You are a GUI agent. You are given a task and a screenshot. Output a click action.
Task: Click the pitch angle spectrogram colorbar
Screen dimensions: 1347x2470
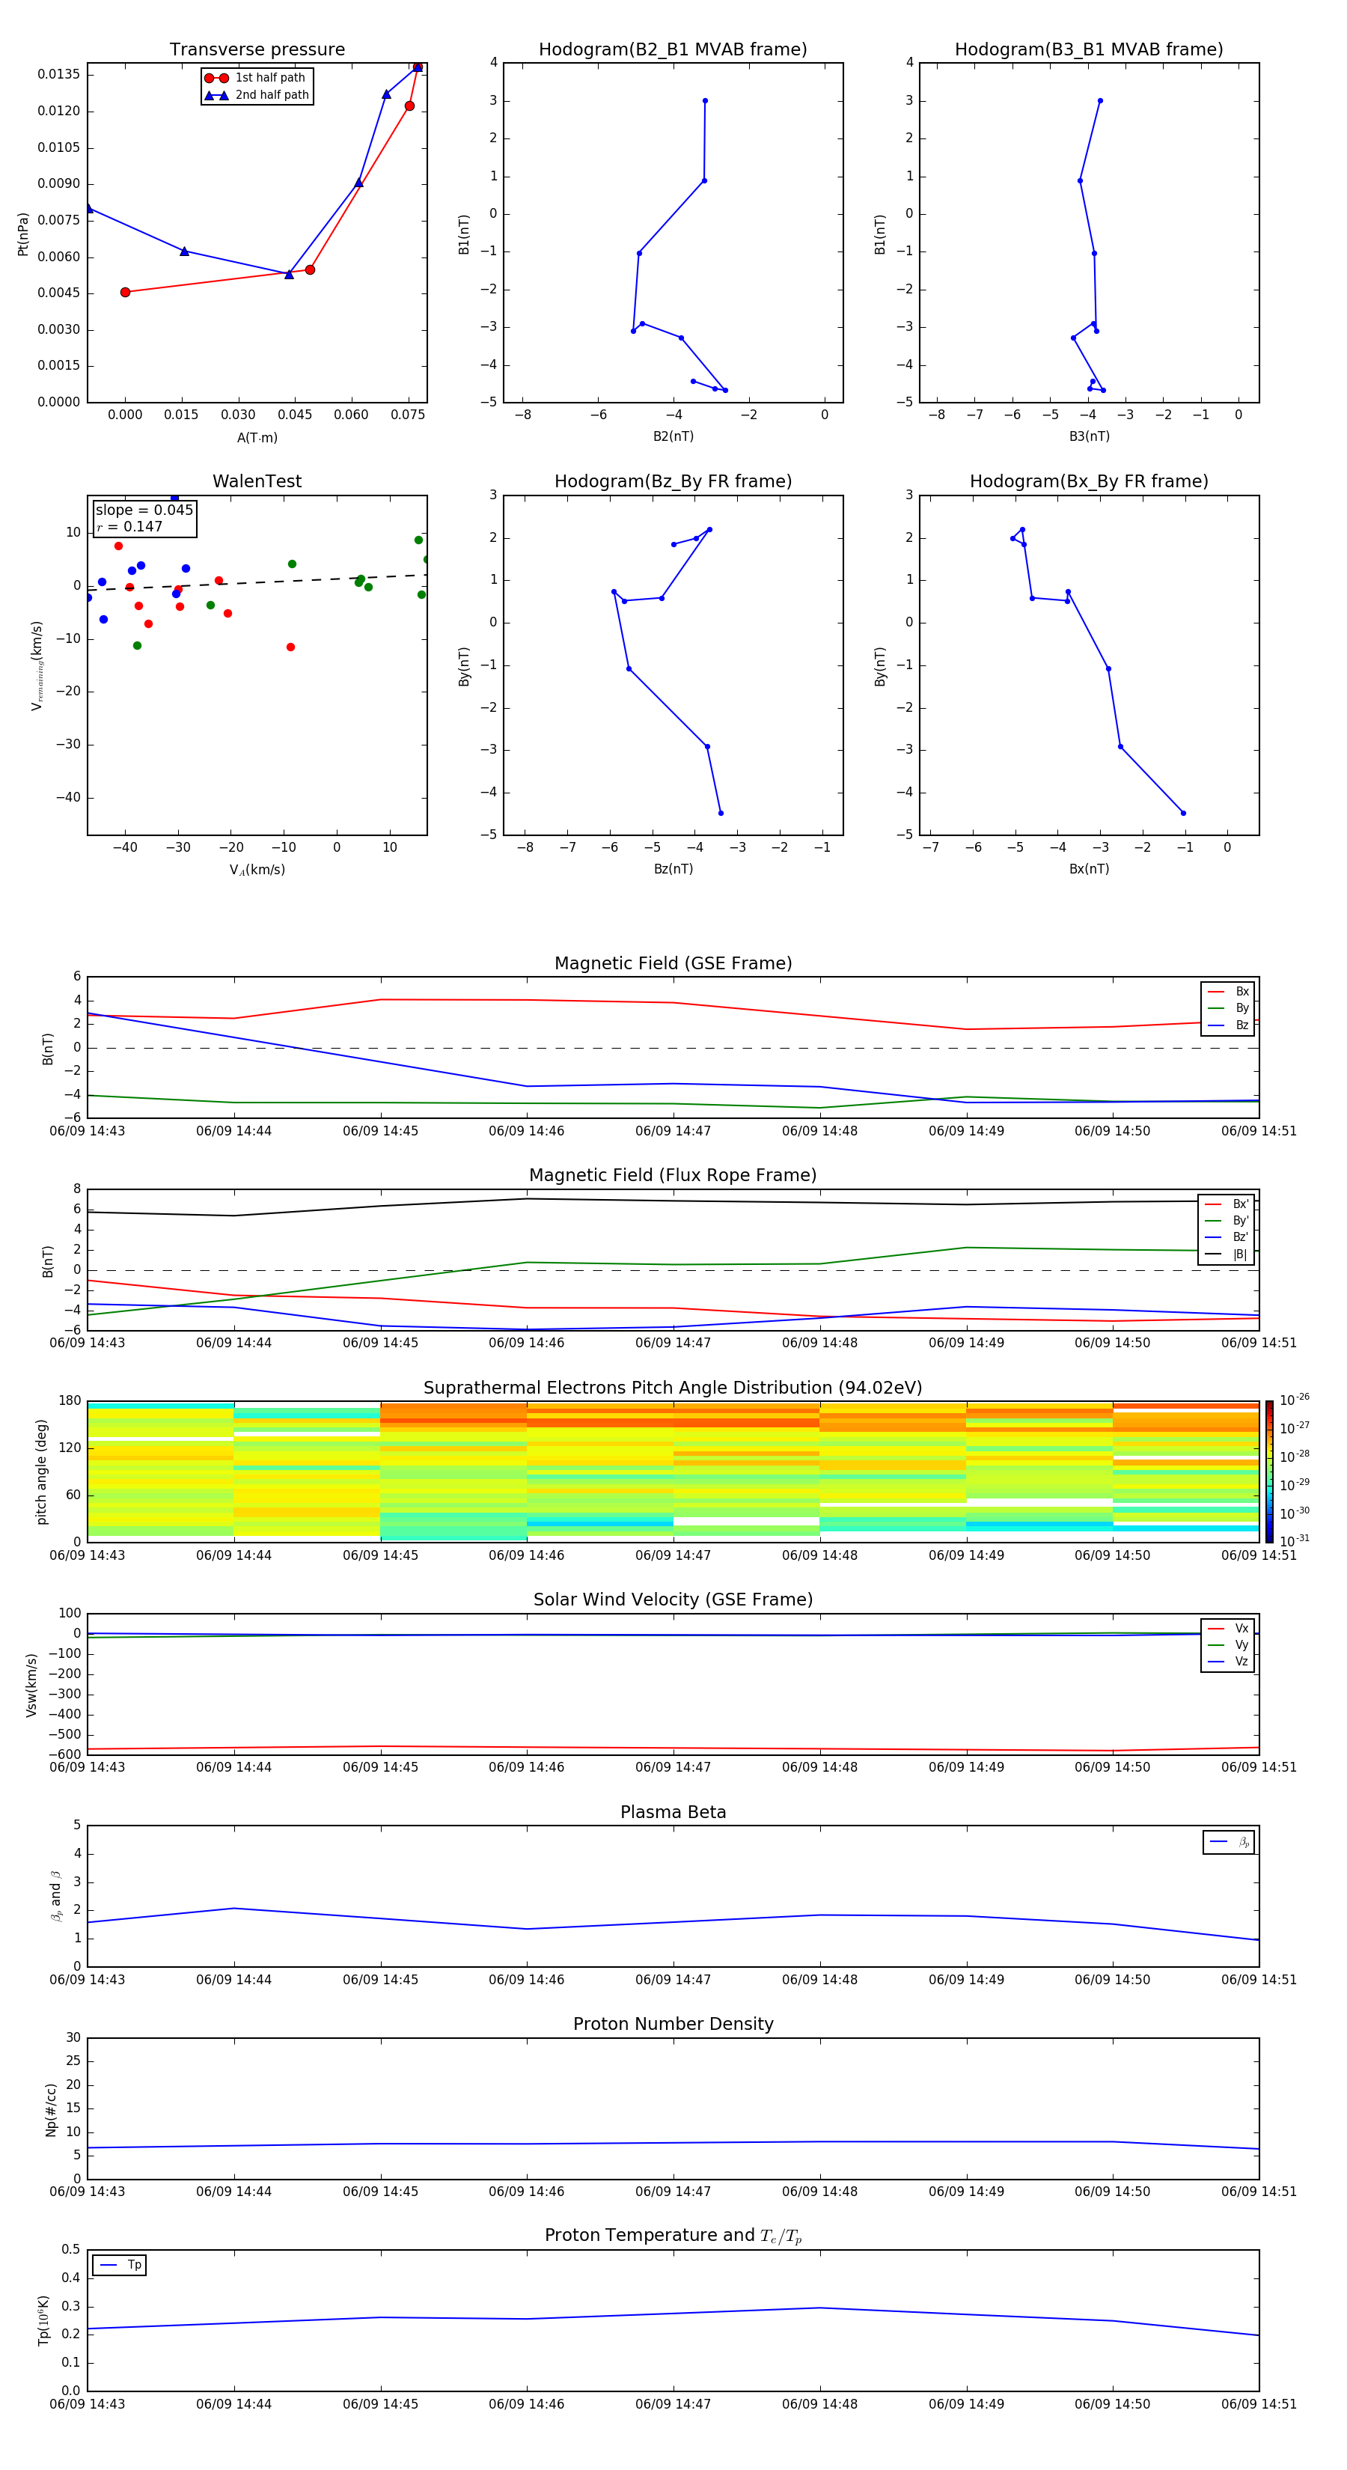(x=1269, y=1472)
